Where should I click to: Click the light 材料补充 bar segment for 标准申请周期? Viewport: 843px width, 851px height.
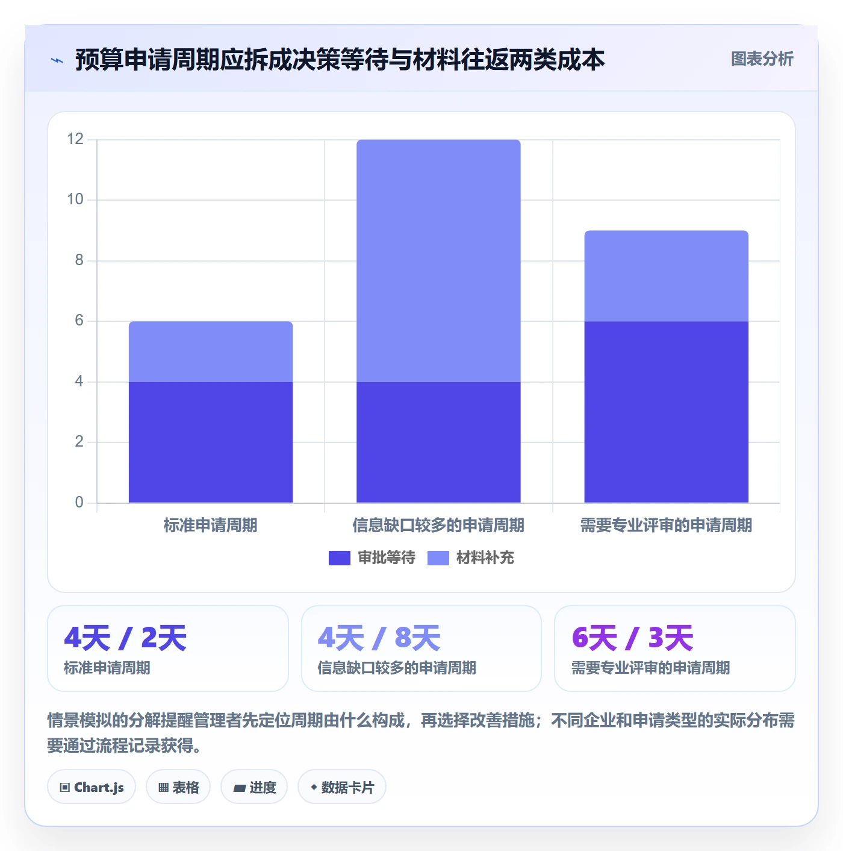[x=211, y=351]
